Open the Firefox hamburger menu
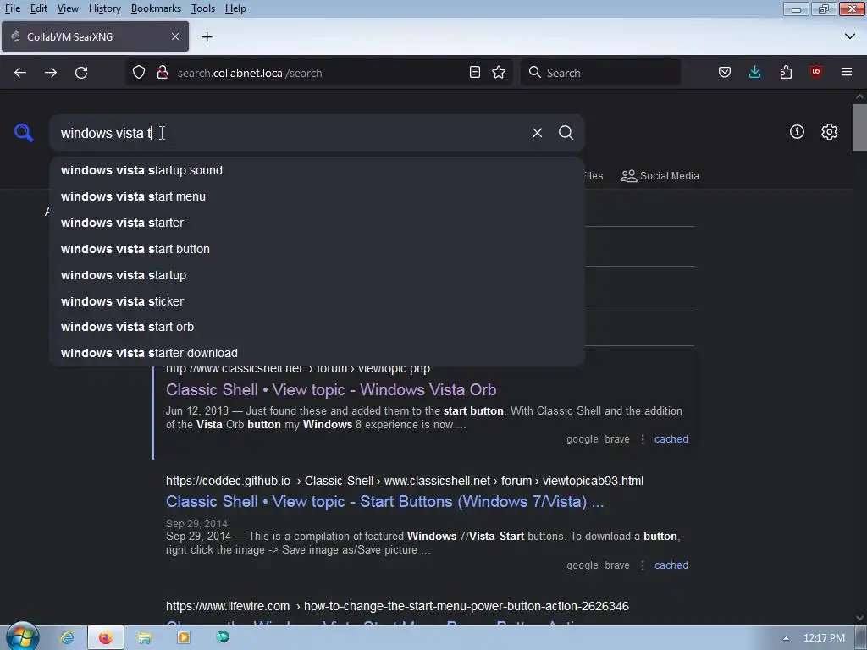The image size is (867, 650). click(847, 73)
